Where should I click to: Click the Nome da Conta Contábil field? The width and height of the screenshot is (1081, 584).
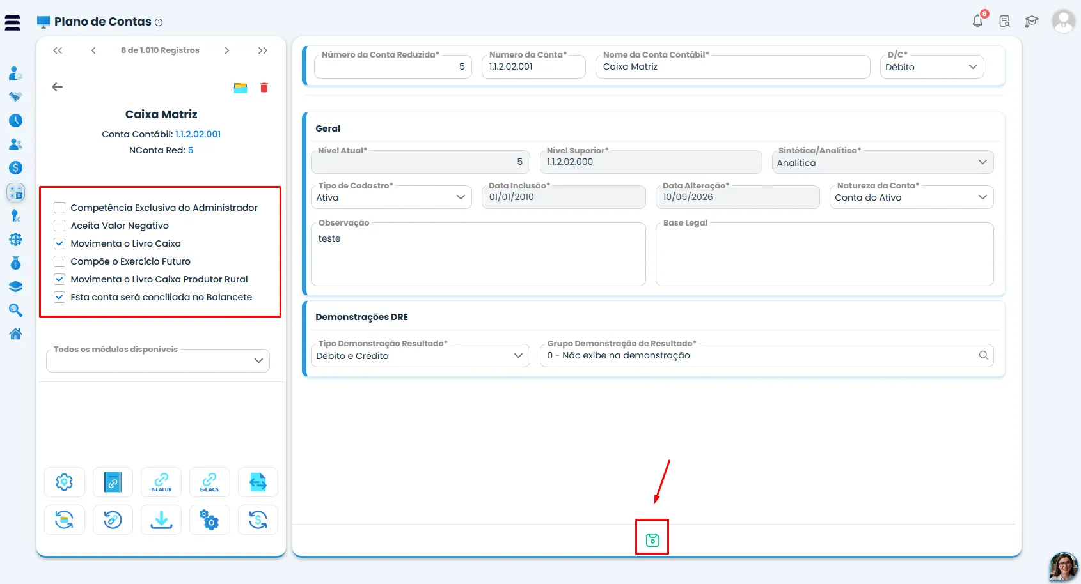click(732, 66)
